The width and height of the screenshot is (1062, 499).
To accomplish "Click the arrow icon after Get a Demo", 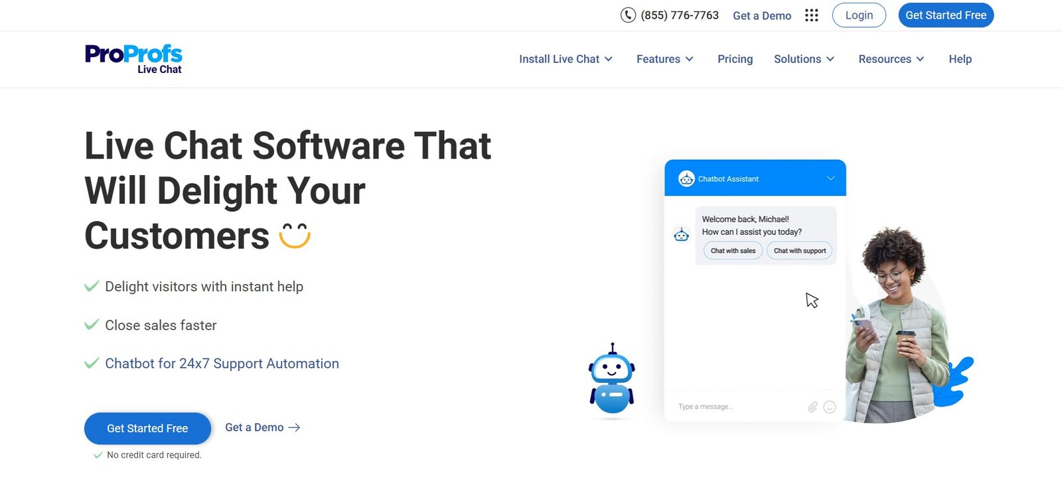I will (294, 427).
